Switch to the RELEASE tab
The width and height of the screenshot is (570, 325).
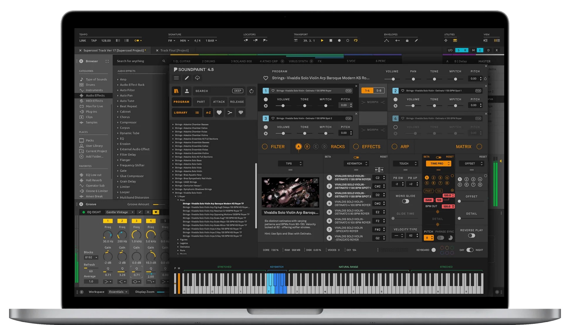pyautogui.click(x=237, y=102)
